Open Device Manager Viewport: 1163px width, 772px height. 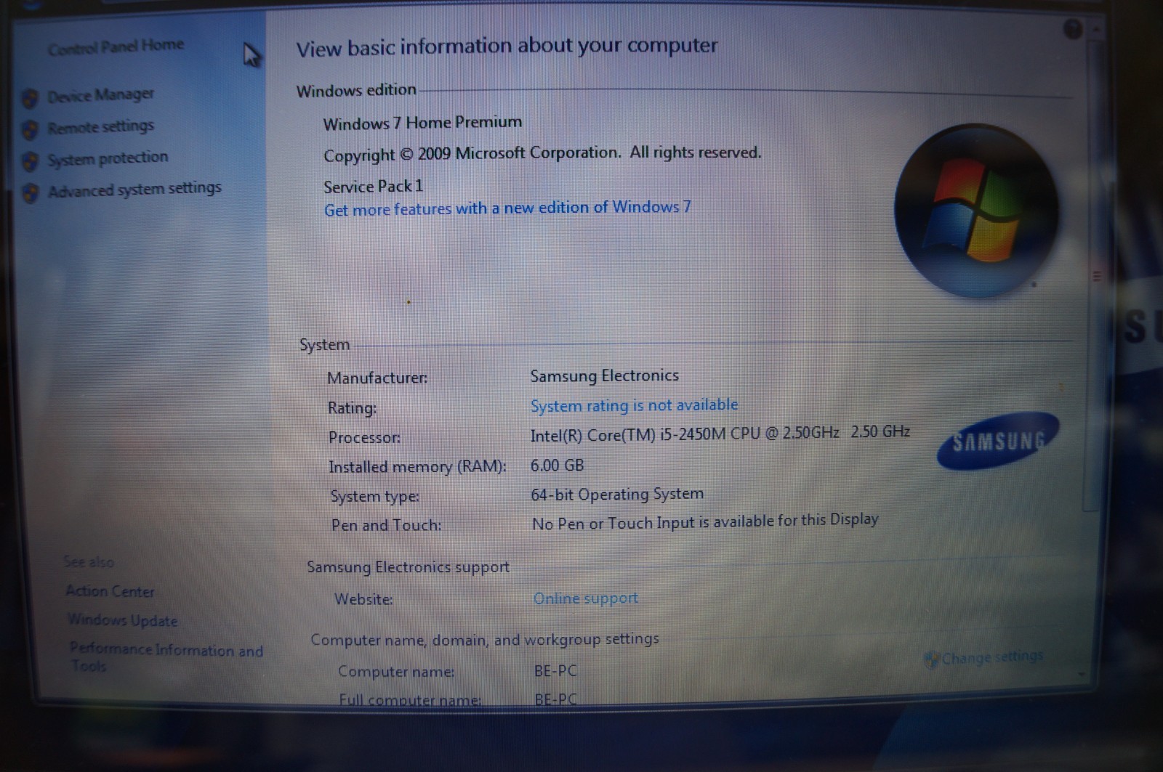point(100,95)
